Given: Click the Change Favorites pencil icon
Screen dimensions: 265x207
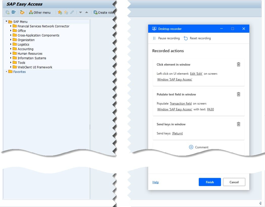Looking at the screenshot, I should 72,12.
